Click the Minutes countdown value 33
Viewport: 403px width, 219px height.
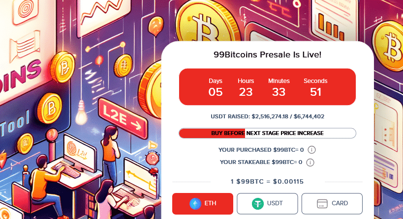click(279, 92)
